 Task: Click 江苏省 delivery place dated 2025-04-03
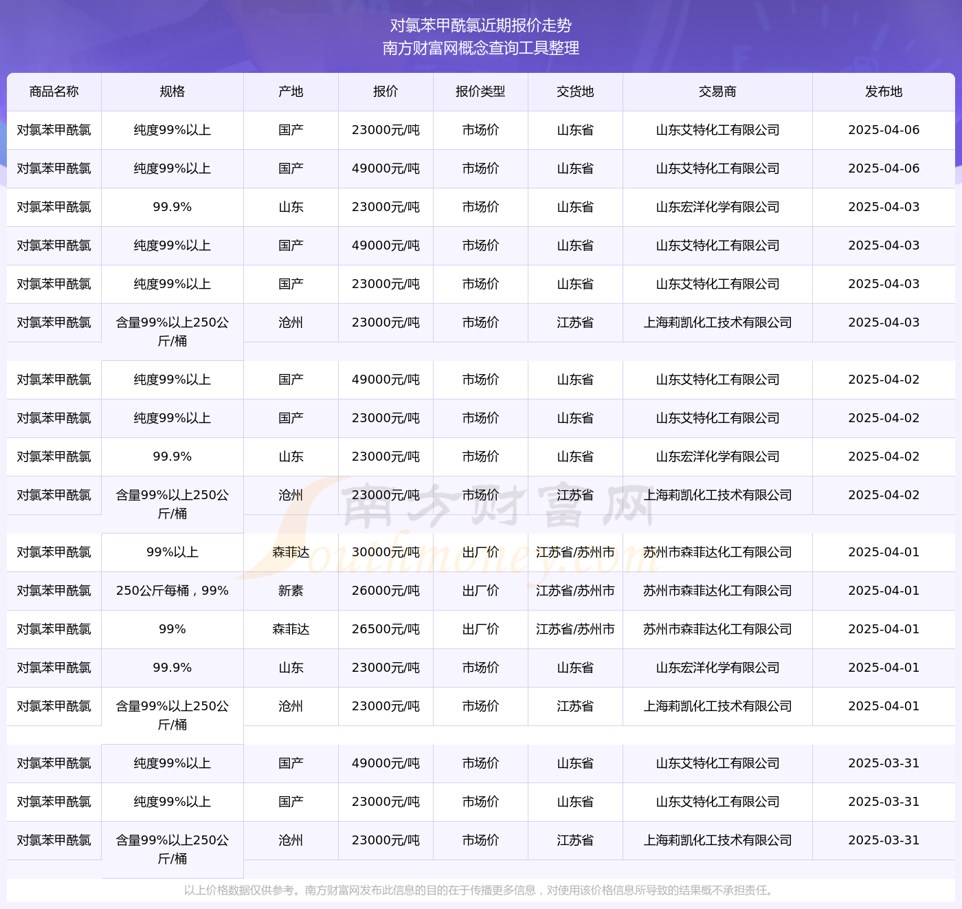575,322
